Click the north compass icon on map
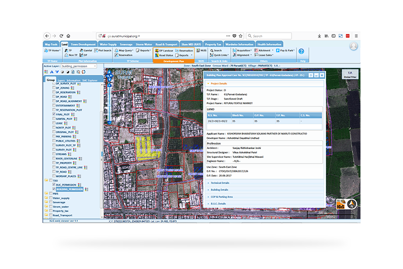Screen dimensions: 403x269 point(351,204)
